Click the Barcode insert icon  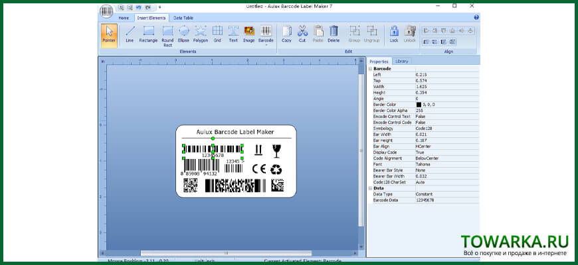pyautogui.click(x=266, y=31)
